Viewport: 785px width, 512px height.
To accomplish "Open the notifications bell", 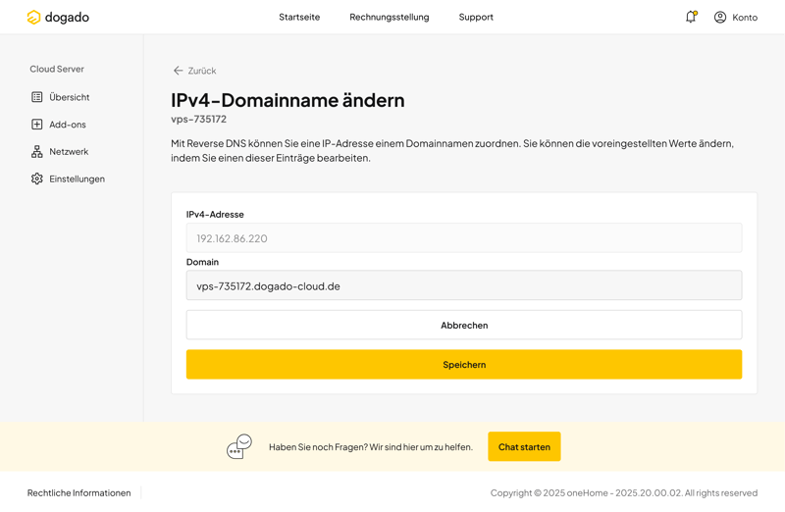I will click(x=691, y=17).
